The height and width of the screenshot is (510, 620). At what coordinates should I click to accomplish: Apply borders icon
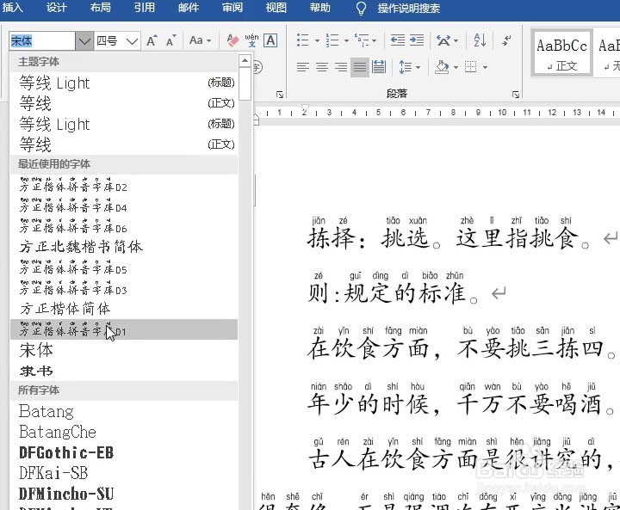[470, 67]
